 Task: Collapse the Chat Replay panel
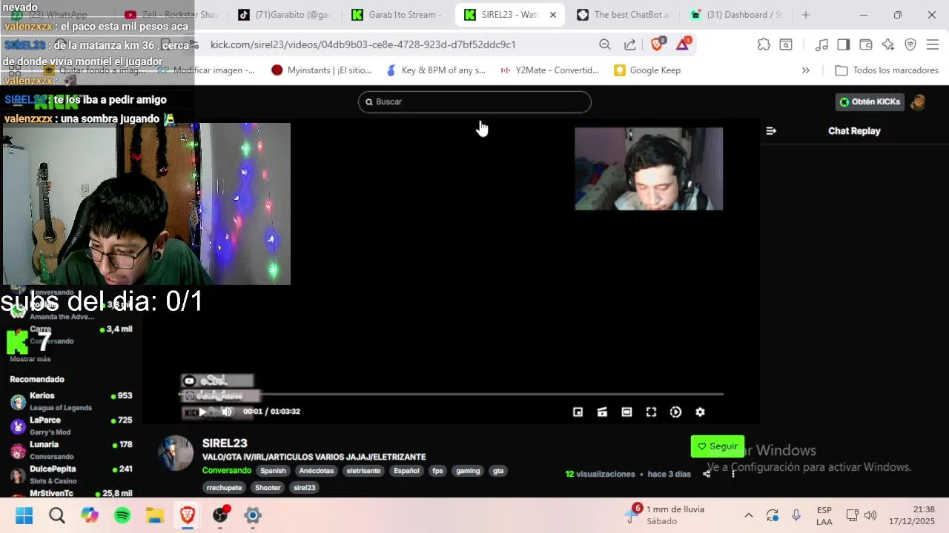coord(771,131)
